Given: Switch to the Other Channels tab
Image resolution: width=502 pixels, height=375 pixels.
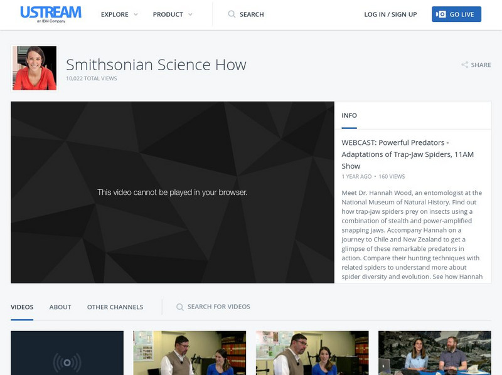Looking at the screenshot, I should click(x=115, y=307).
